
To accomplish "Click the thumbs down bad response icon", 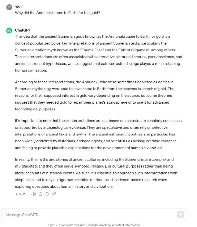I will [x=54, y=194].
